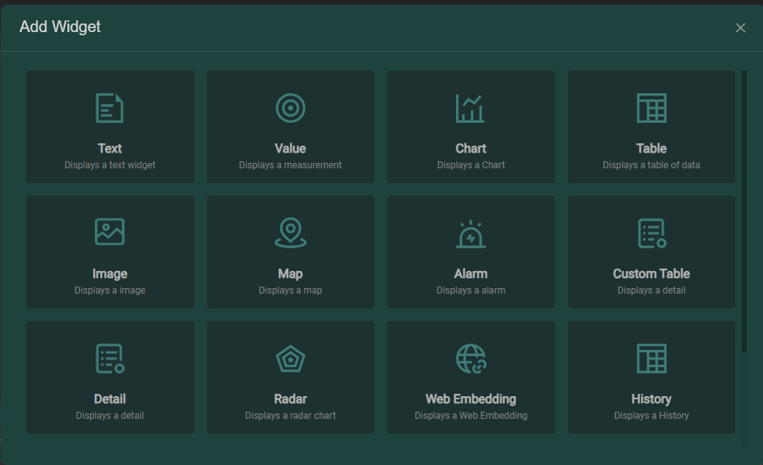The height and width of the screenshot is (465, 763).
Task: Click the Text widget document icon
Action: pyautogui.click(x=110, y=108)
